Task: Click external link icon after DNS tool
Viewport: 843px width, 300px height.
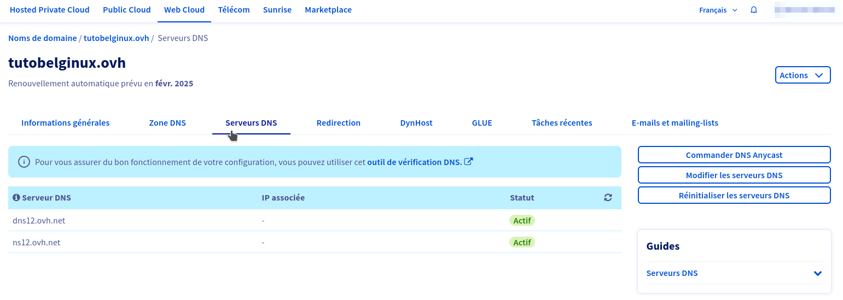Action: 468,162
